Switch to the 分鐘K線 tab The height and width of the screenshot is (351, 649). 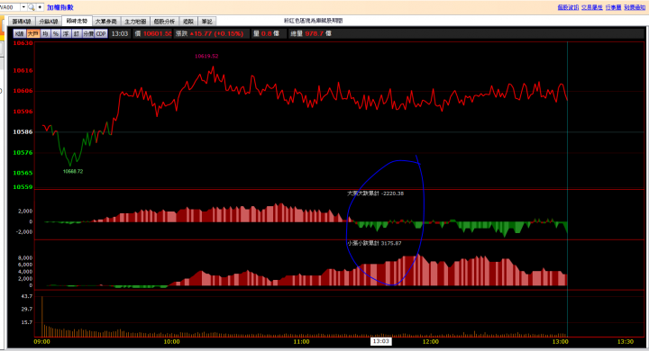[x=49, y=22]
